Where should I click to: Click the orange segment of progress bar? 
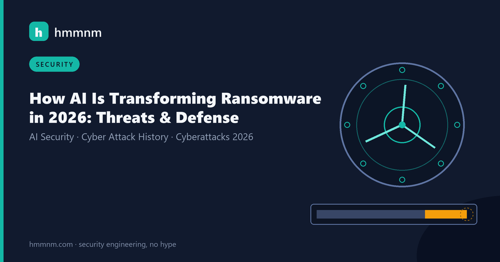(446, 214)
